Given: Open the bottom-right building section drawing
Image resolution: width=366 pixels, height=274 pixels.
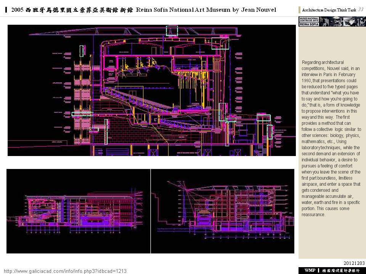Looking at the screenshot, I should pyautogui.click(x=223, y=211).
